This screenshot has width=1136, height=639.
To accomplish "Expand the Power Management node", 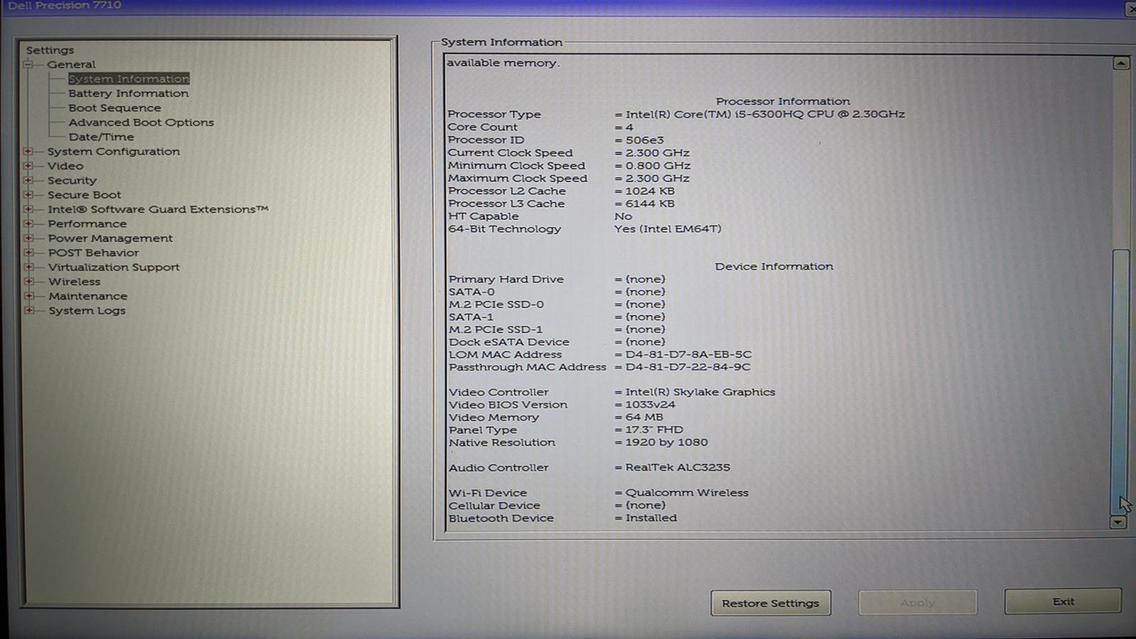I will [x=28, y=238].
